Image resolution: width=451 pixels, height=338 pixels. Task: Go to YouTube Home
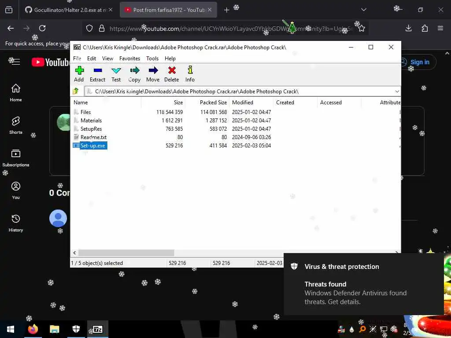[x=16, y=92]
